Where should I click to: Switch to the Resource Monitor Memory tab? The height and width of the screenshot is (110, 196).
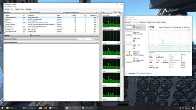tap(18, 9)
